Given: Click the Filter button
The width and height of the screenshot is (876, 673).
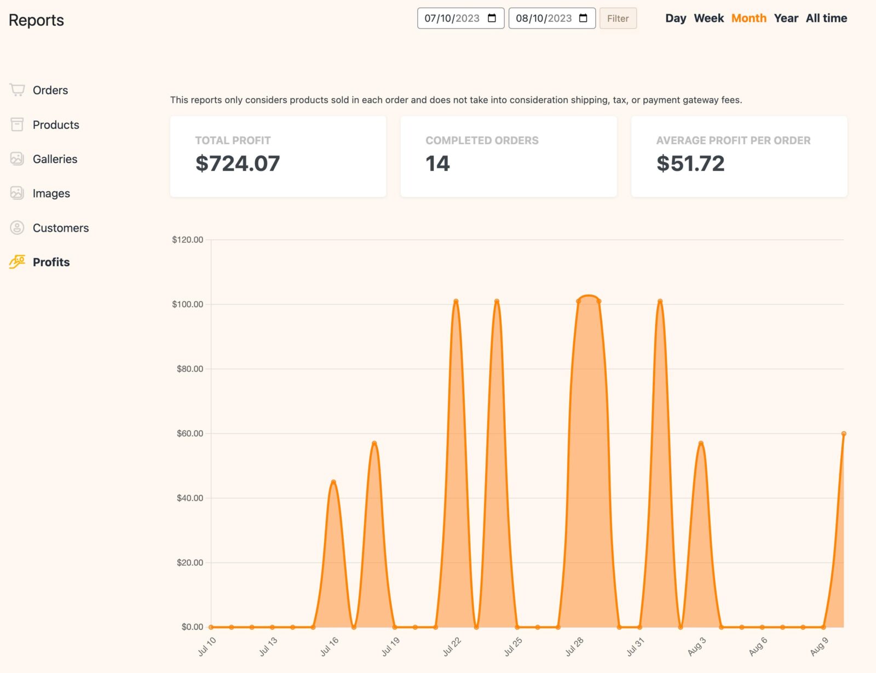Looking at the screenshot, I should pyautogui.click(x=618, y=18).
